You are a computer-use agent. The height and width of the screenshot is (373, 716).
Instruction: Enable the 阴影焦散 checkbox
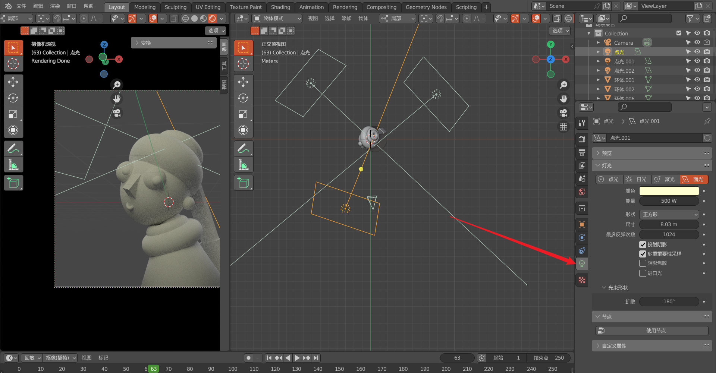pos(643,263)
